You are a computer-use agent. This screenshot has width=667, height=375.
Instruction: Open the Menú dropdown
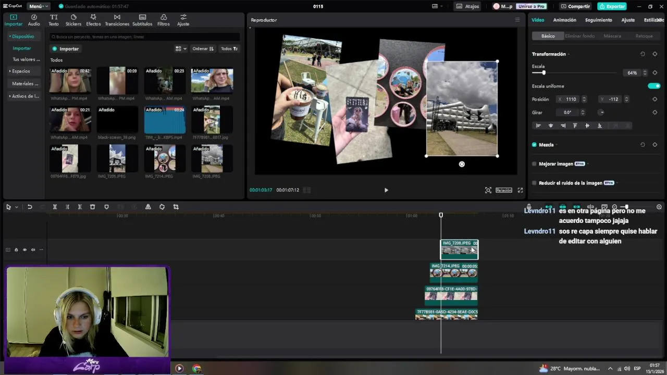(x=38, y=6)
